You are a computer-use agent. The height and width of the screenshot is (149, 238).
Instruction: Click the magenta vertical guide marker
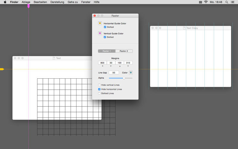click(28, 6)
